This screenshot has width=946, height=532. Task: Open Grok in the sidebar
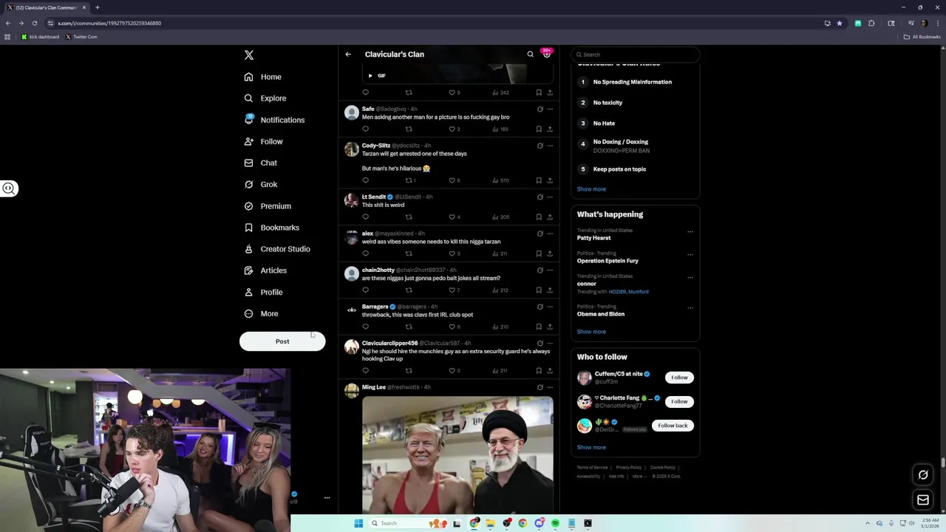pyautogui.click(x=261, y=184)
